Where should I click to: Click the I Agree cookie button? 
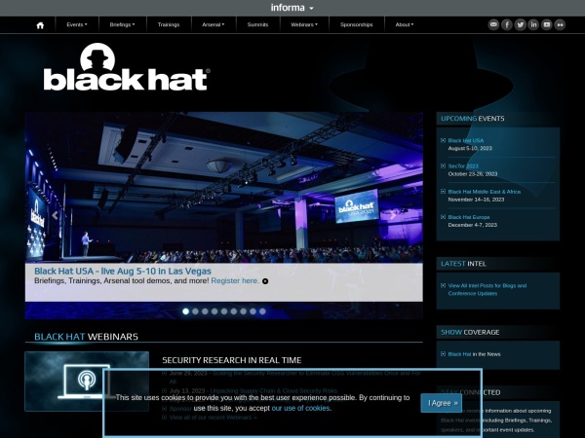click(442, 403)
